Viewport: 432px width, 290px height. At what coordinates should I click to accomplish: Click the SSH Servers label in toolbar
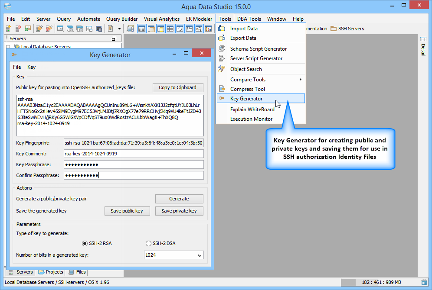(351, 29)
